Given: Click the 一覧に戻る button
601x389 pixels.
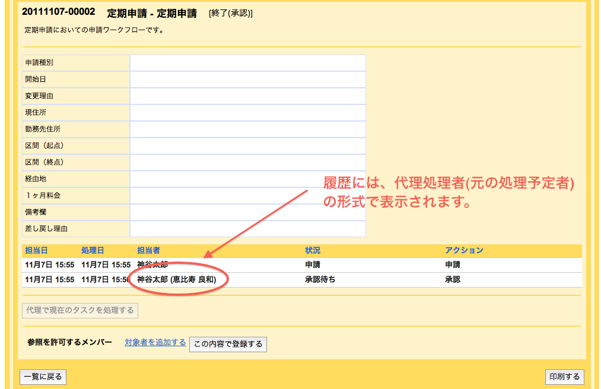Looking at the screenshot, I should click(43, 377).
